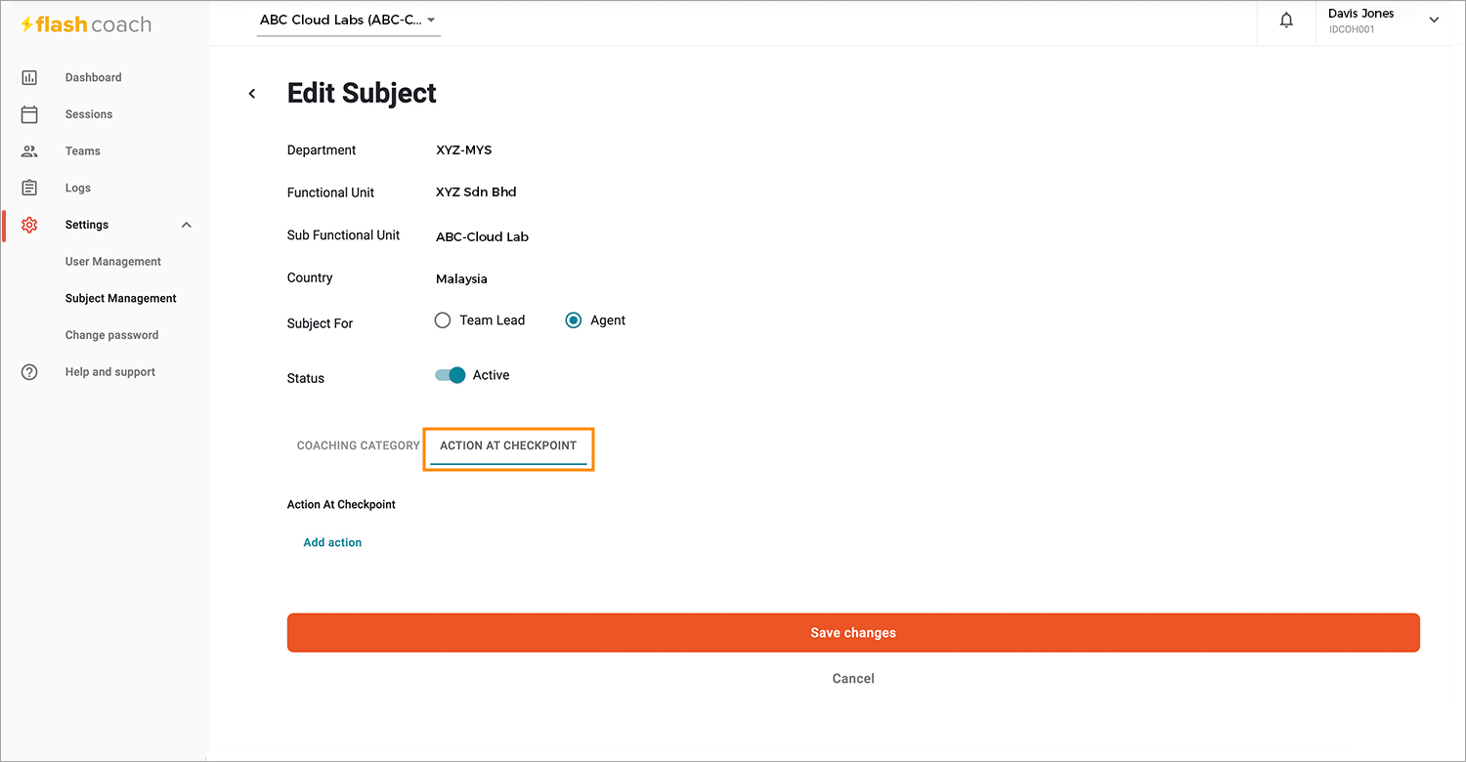Viewport: 1466px width, 762px height.
Task: Select the Agent radio button
Action: point(574,320)
